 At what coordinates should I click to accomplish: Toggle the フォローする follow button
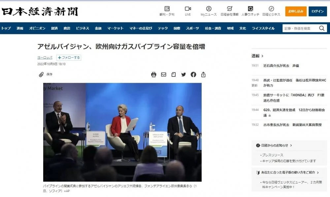[69, 58]
